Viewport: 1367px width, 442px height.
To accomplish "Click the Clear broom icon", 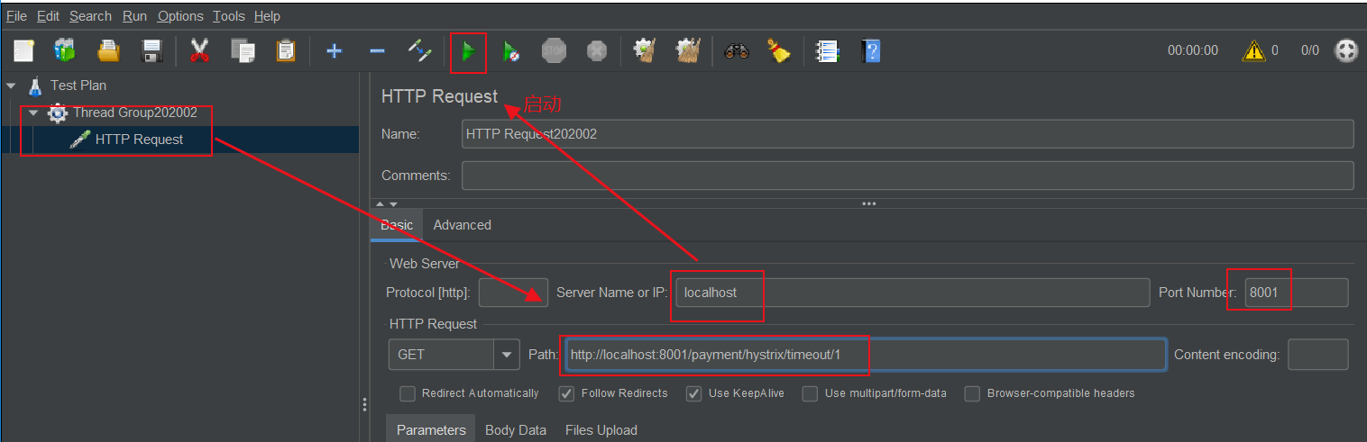I will pos(779,51).
